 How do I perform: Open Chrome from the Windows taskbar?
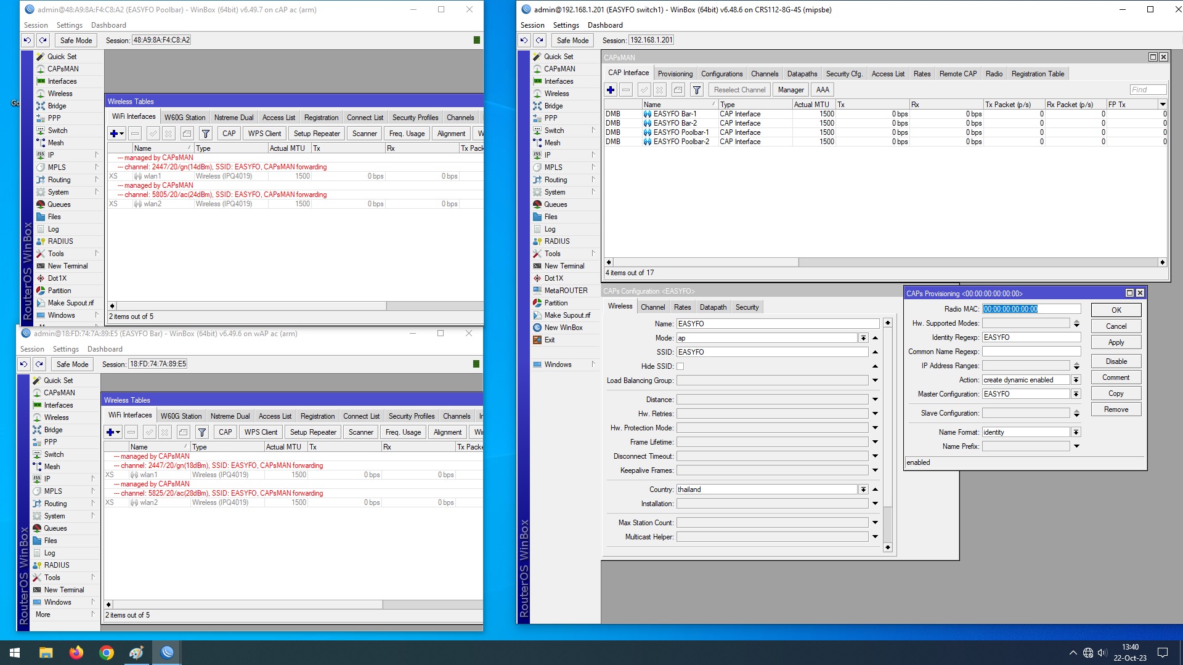pyautogui.click(x=107, y=653)
